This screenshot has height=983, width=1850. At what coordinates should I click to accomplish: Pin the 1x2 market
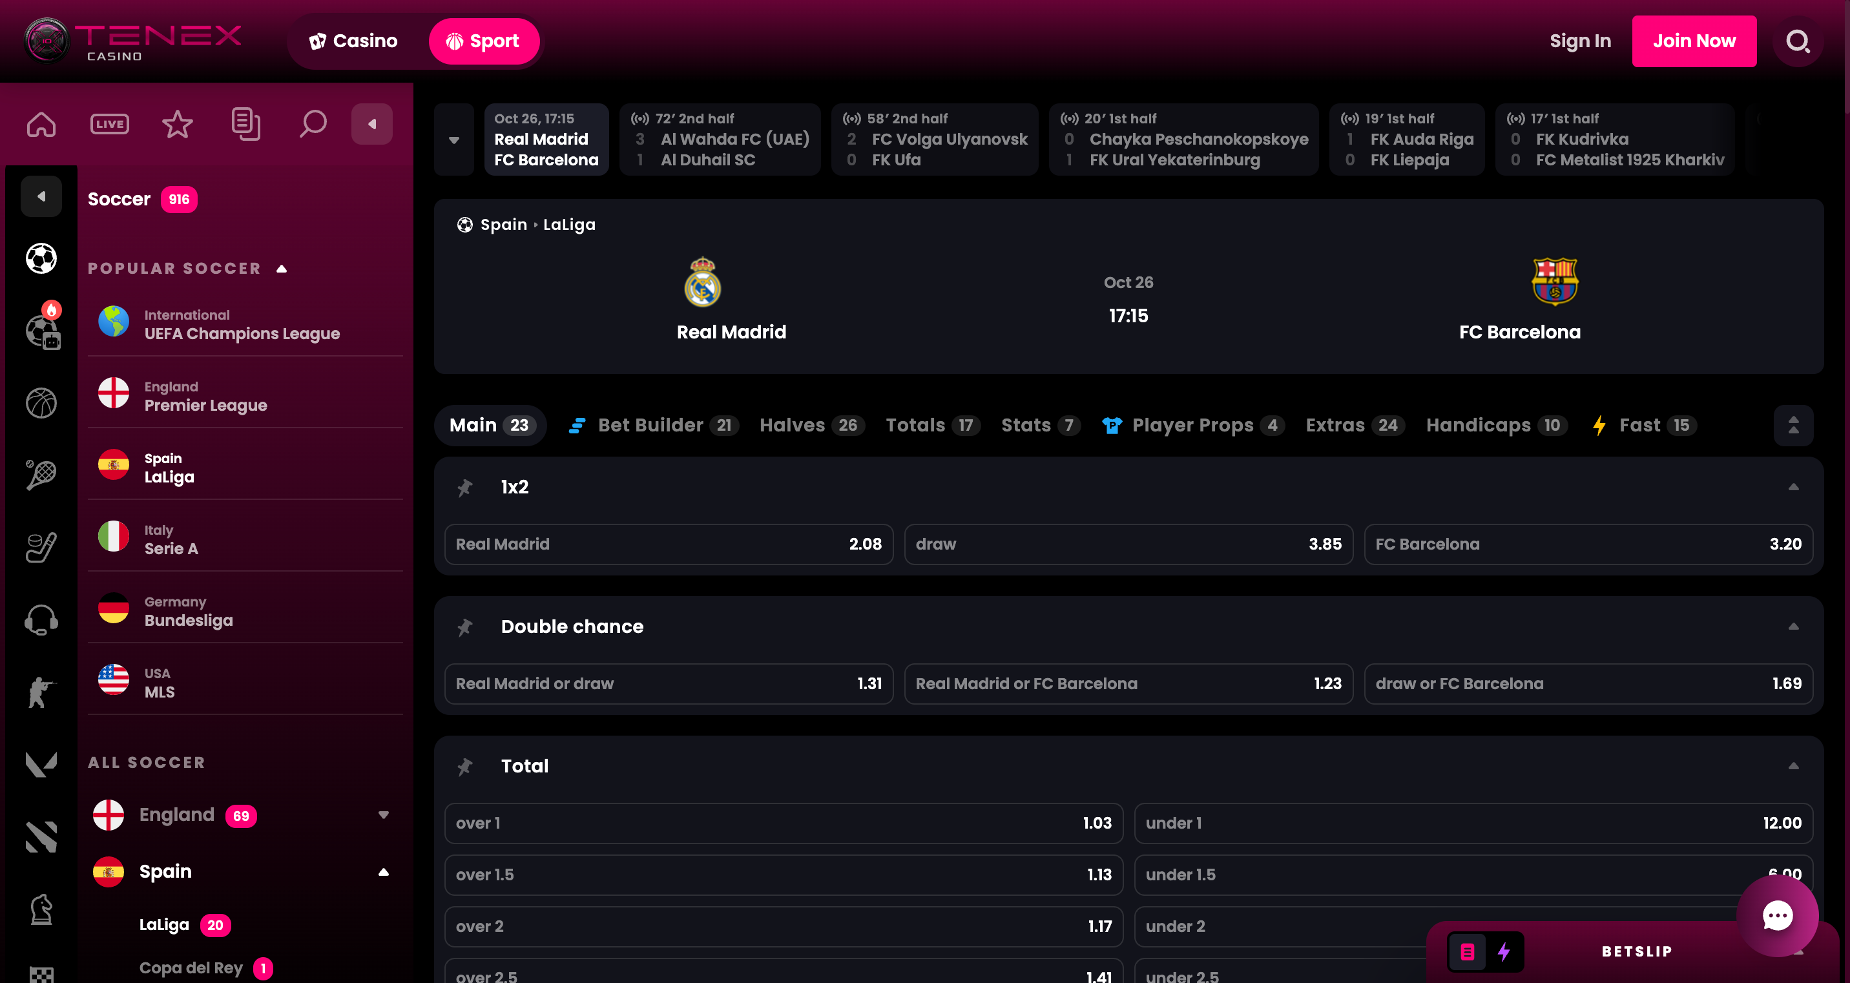[x=465, y=488]
